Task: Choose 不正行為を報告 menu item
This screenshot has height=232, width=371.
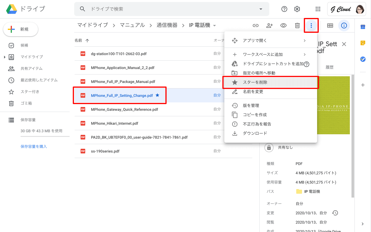Action: [270, 124]
